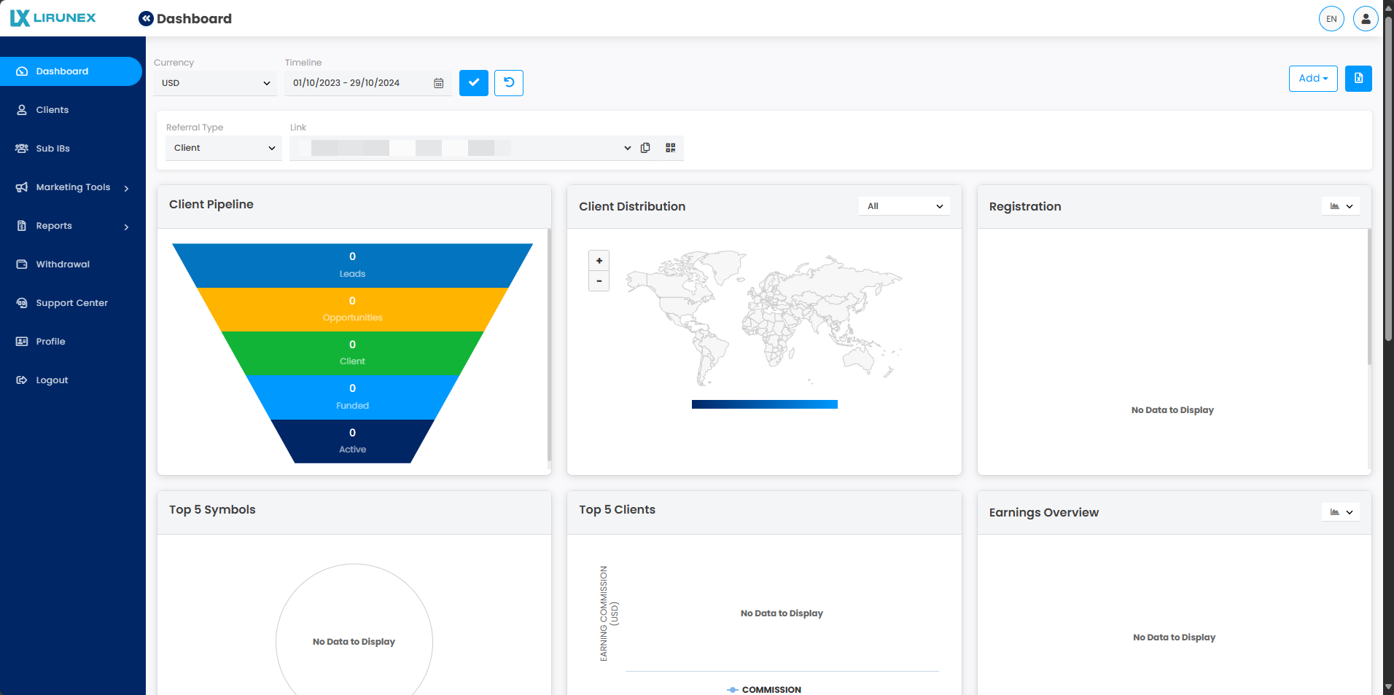This screenshot has width=1394, height=695.
Task: Zoom out on the world map
Action: point(599,281)
